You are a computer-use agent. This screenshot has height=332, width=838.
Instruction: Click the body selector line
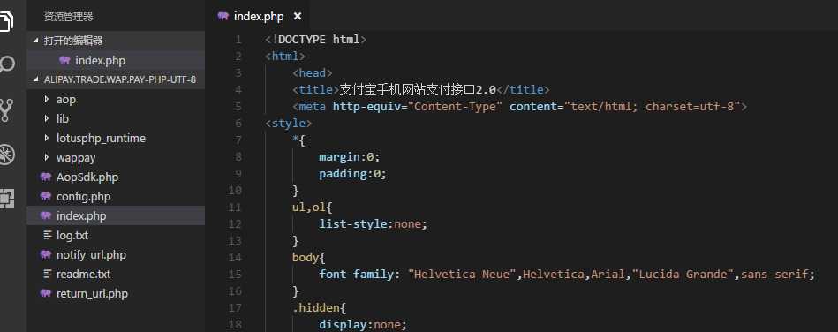coord(309,258)
